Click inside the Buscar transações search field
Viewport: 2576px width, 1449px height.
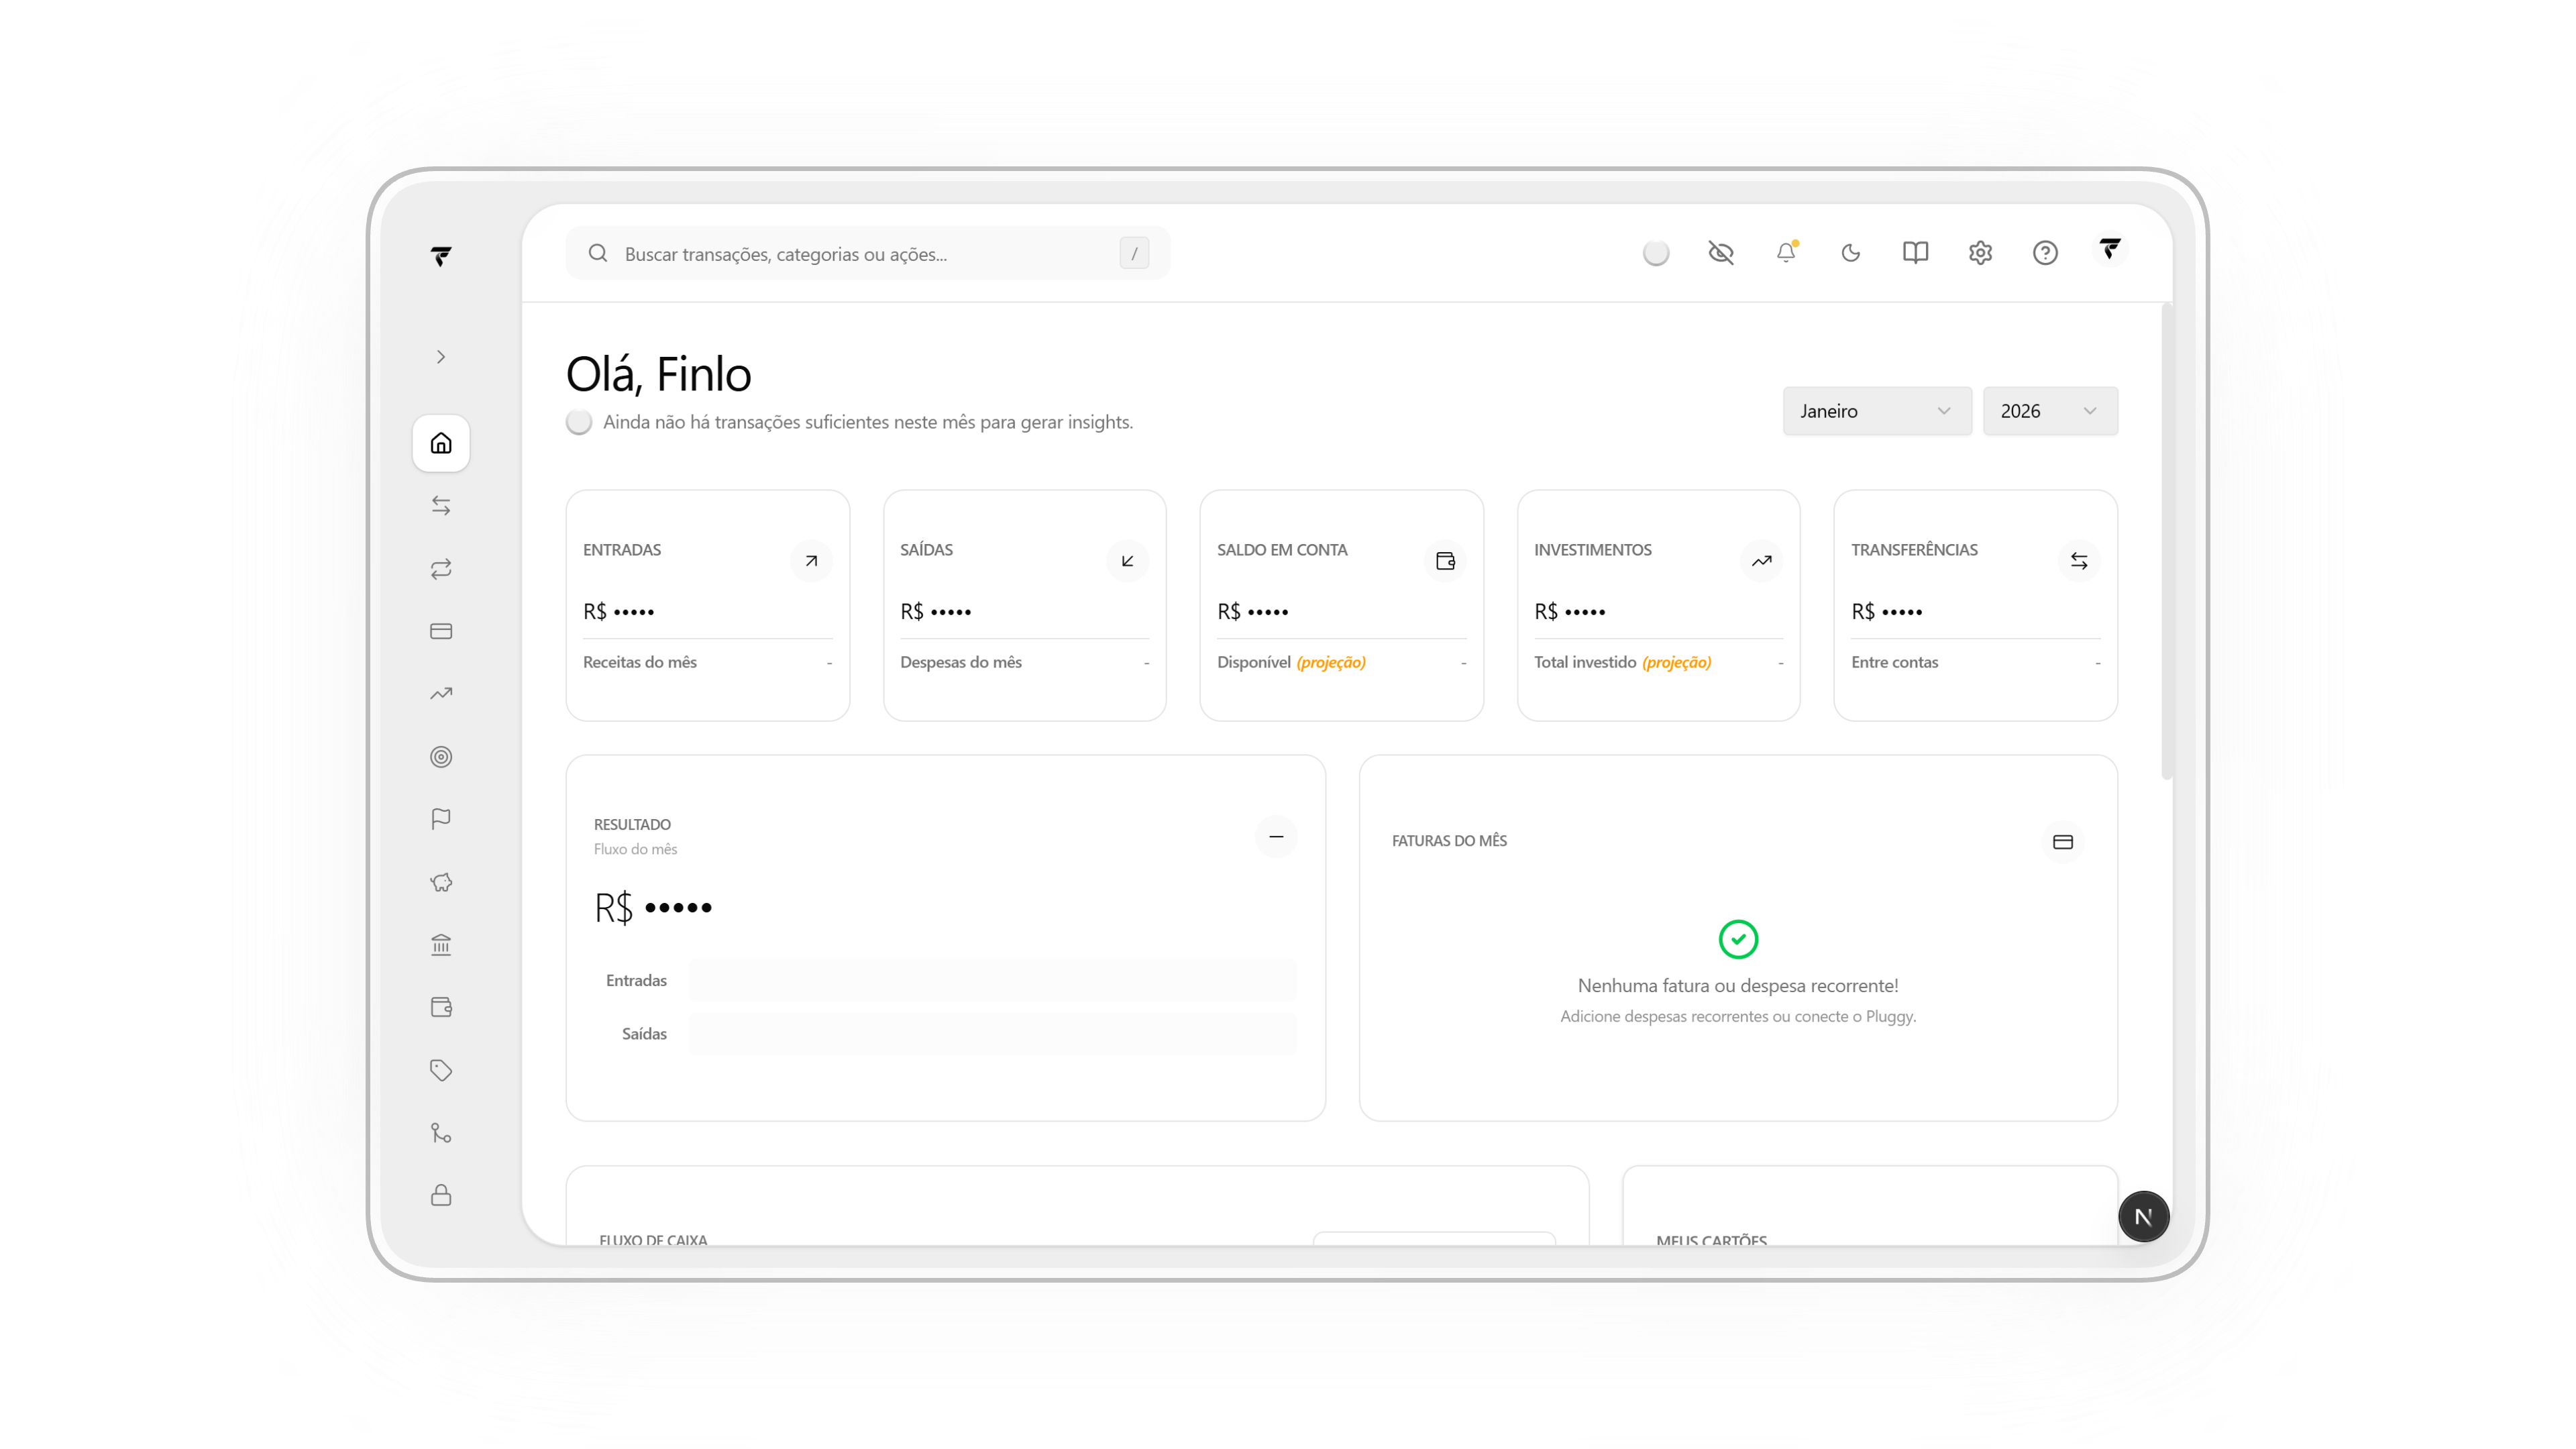tap(868, 253)
